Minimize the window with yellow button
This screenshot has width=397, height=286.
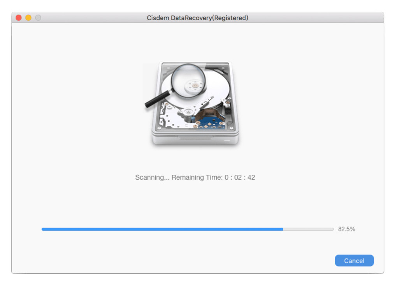(x=28, y=18)
